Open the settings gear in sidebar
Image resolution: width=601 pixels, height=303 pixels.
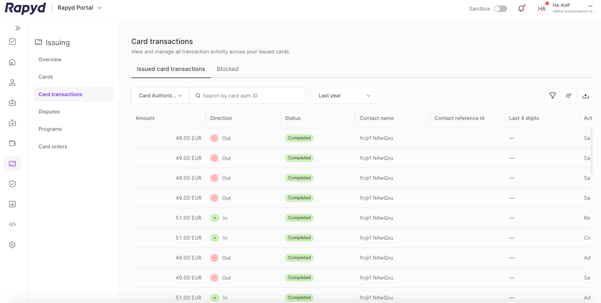(12, 245)
